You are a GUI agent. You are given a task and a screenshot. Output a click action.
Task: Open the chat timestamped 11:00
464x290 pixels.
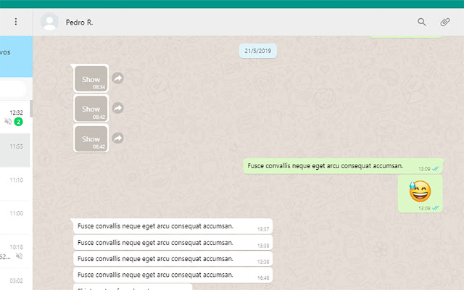pyautogui.click(x=14, y=217)
